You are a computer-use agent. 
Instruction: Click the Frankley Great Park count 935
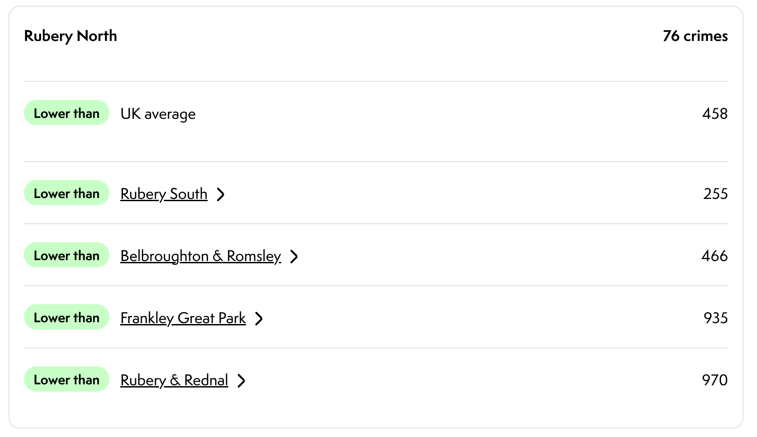click(715, 318)
